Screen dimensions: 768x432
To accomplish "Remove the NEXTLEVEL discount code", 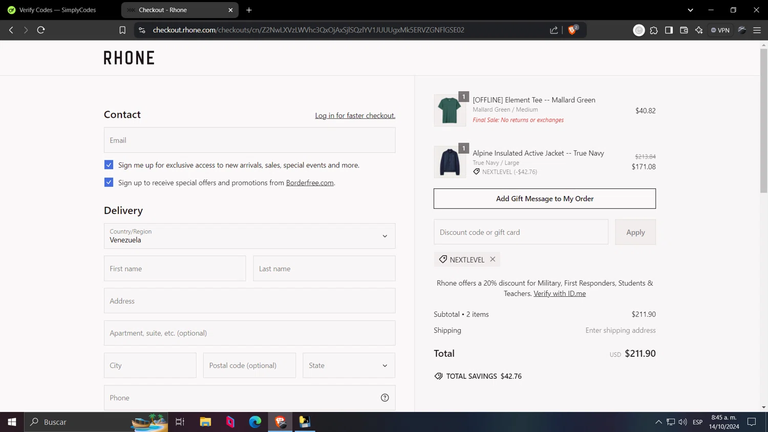I will 493,259.
